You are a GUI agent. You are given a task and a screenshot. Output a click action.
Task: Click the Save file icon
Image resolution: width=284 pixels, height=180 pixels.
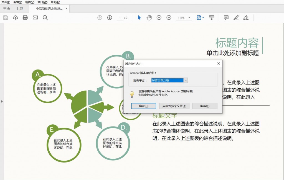6,17
